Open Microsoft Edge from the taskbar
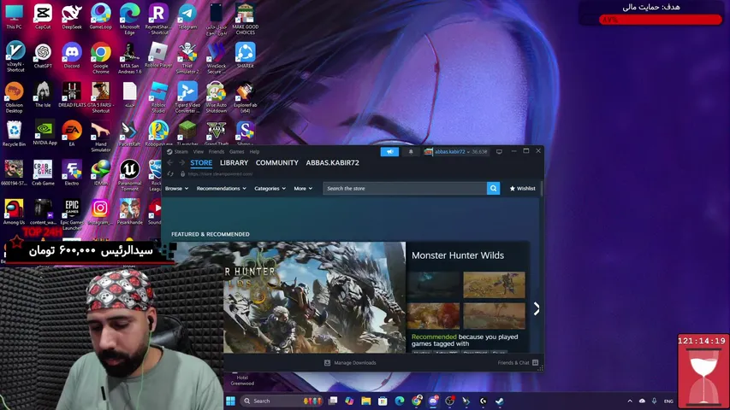 click(x=400, y=401)
